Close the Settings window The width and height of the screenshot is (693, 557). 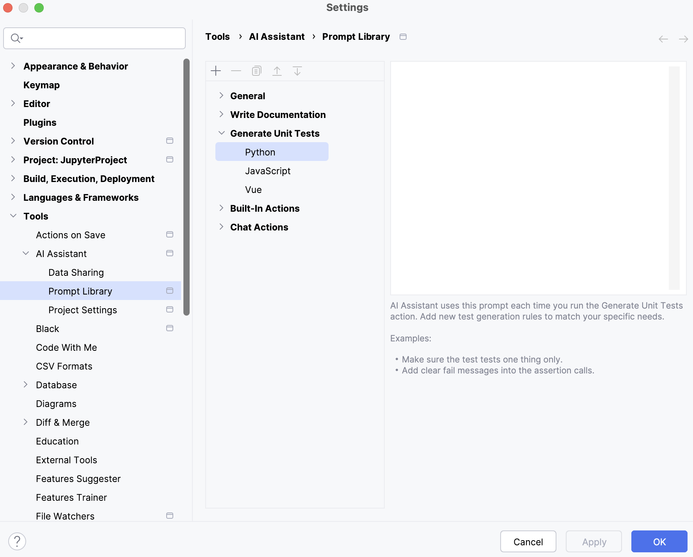click(8, 8)
